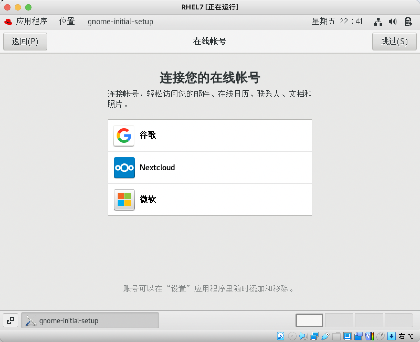Click VirtualBox USB devices icon

(x=325, y=336)
